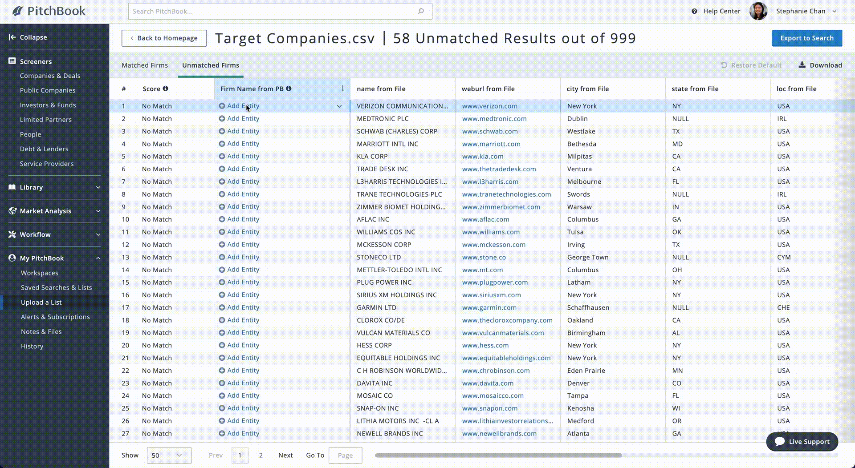855x468 pixels.
Task: Click the sort arrow in Firm Name column
Action: coord(342,89)
